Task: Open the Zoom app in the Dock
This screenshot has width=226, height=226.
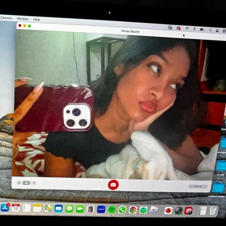Action: 101,209
